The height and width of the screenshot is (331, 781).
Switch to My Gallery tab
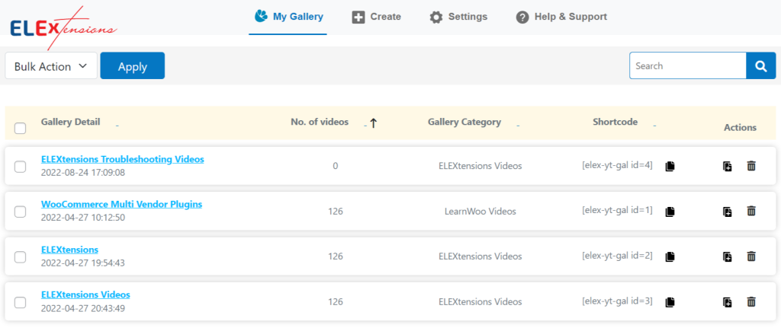click(288, 18)
